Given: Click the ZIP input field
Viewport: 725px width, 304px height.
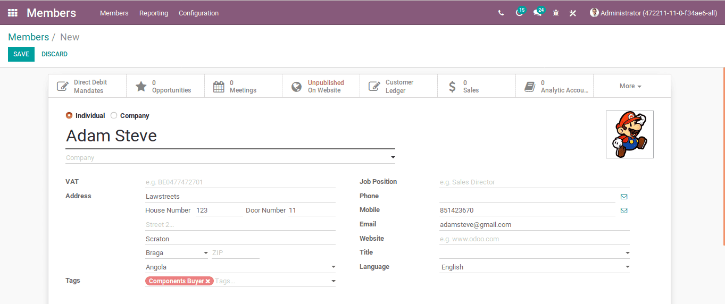Looking at the screenshot, I should click(235, 253).
